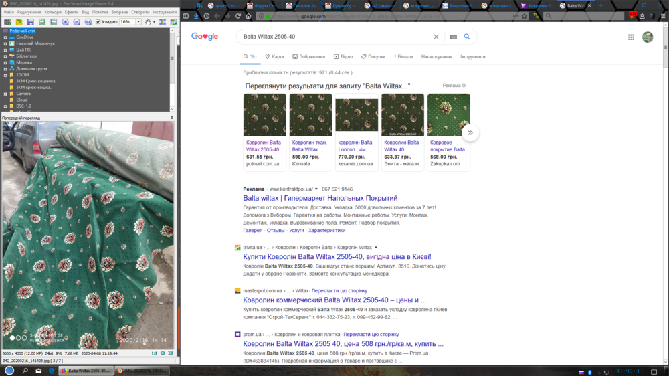Open the on-screen keyboard icon in search box
This screenshot has height=376, width=669.
[x=453, y=37]
